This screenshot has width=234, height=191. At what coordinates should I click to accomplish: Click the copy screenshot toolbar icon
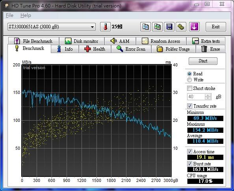(x=157, y=27)
